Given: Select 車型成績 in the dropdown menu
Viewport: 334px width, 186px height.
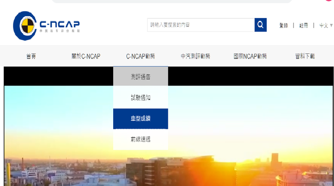Looking at the screenshot, I should (x=141, y=119).
